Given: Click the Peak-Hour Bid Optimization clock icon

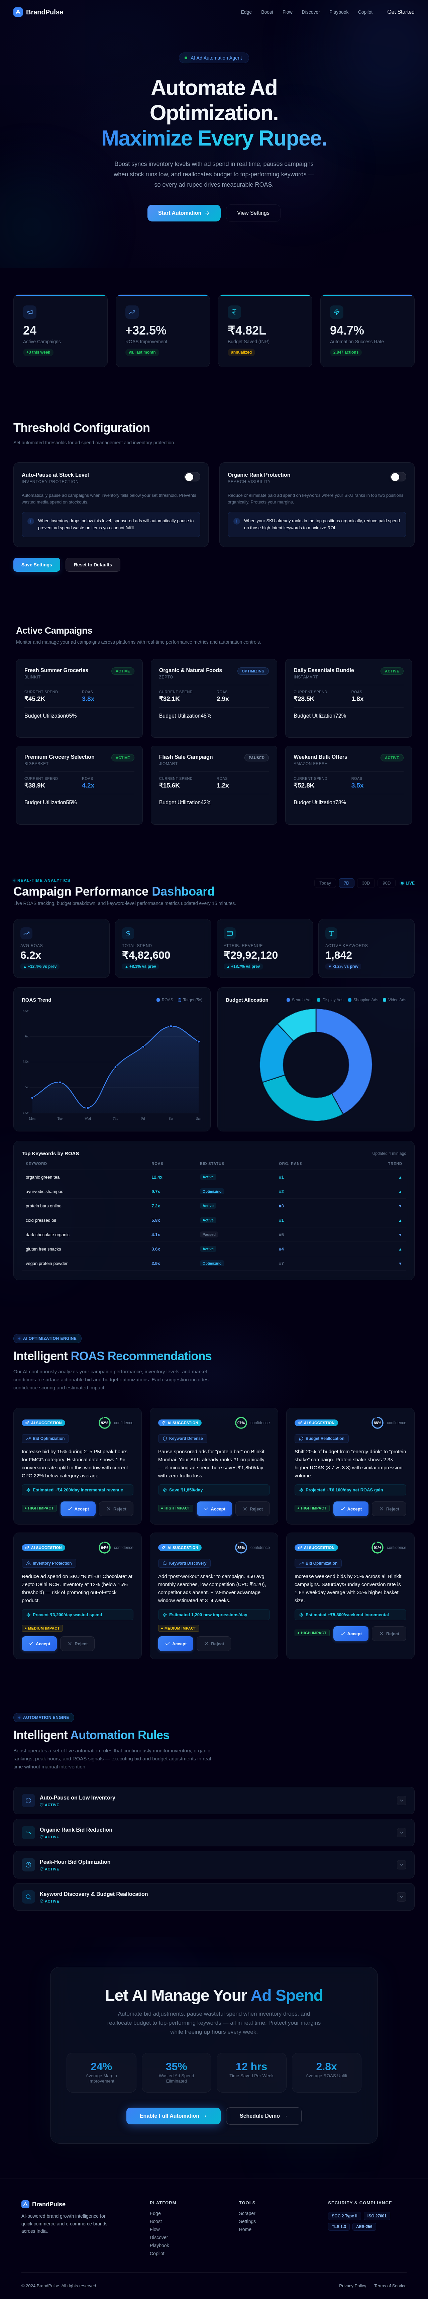Looking at the screenshot, I should tap(28, 1864).
